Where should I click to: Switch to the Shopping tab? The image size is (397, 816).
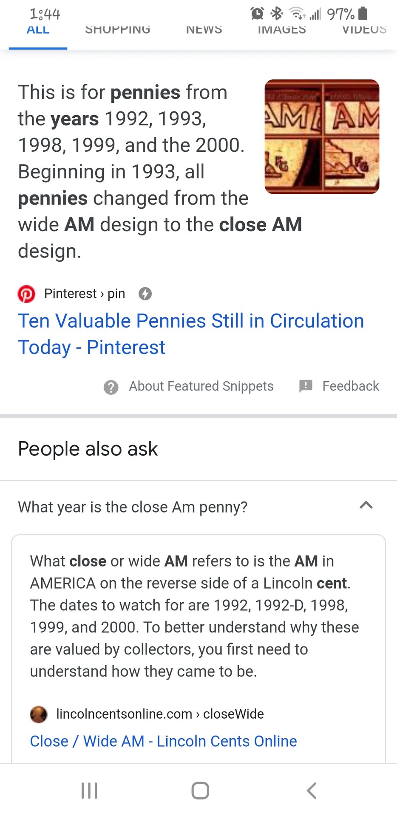tap(118, 31)
